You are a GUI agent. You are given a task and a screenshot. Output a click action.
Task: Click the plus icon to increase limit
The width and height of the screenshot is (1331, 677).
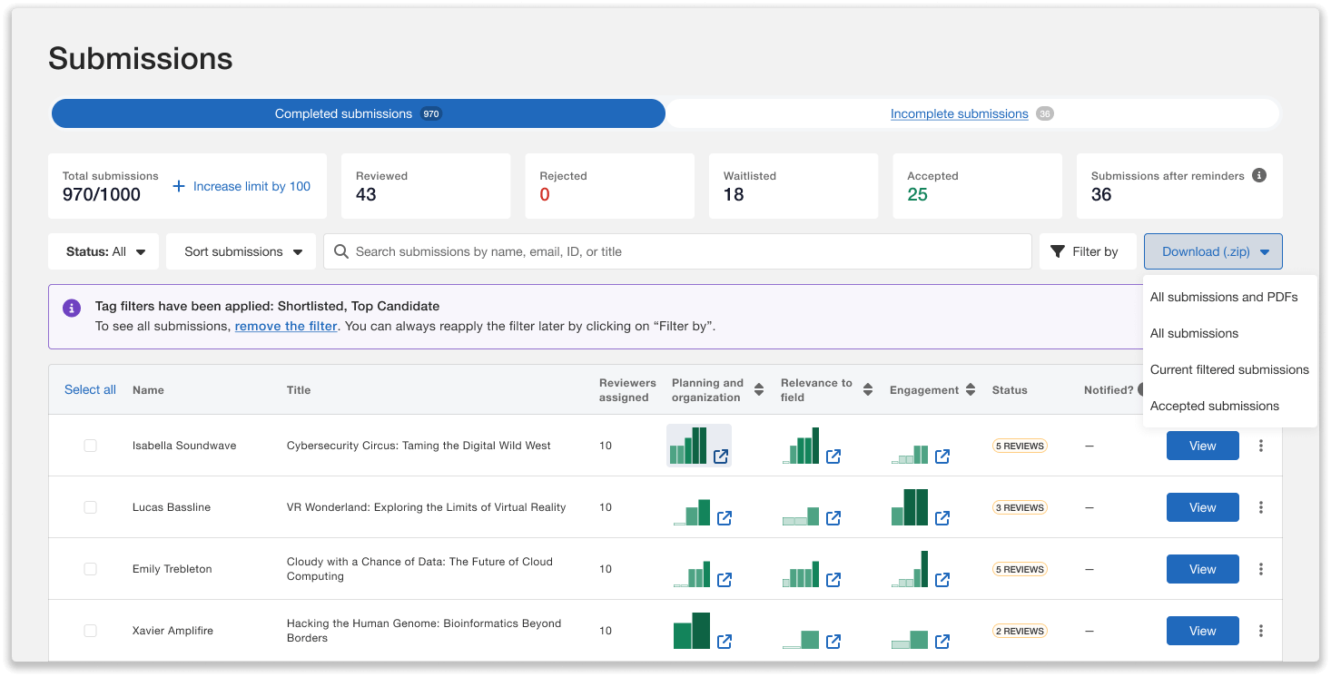point(179,186)
